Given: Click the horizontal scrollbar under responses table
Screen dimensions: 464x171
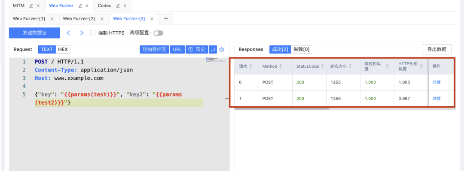Looking at the screenshot, I should tap(282, 108).
